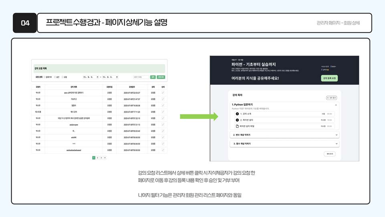The height and width of the screenshot is (217, 385).
Task: Expand the '3. 함수 개념 익히기' section
Action: pos(285,144)
